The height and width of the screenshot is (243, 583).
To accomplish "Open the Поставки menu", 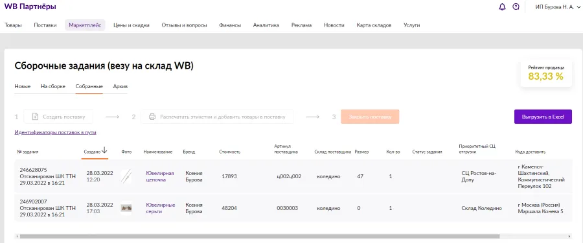I will click(x=45, y=25).
